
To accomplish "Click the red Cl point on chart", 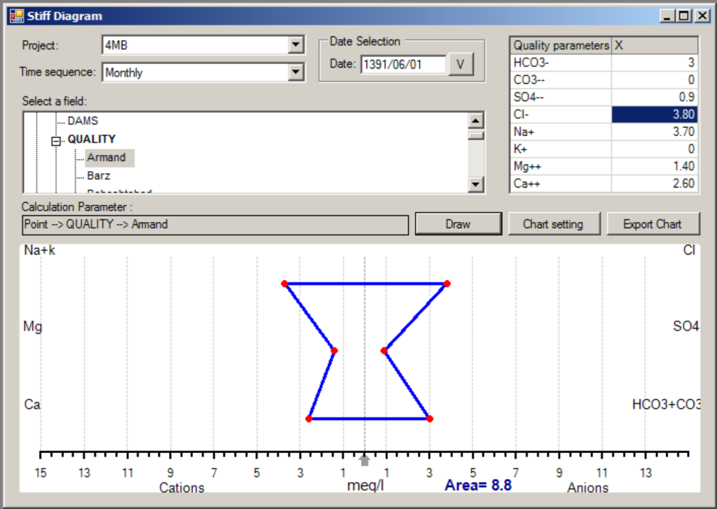I will [x=447, y=284].
